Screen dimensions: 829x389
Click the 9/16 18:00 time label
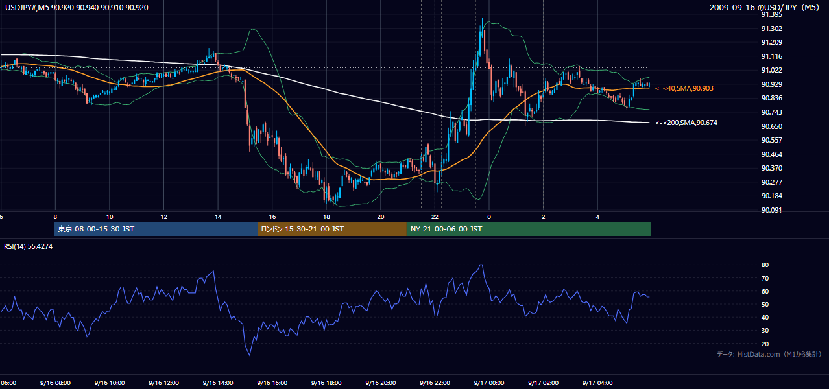pos(326,383)
